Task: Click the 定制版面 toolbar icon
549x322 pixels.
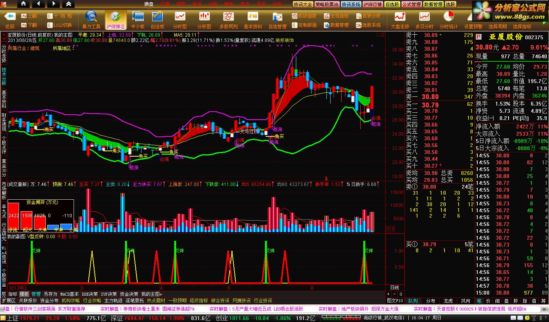Action: pos(304,25)
